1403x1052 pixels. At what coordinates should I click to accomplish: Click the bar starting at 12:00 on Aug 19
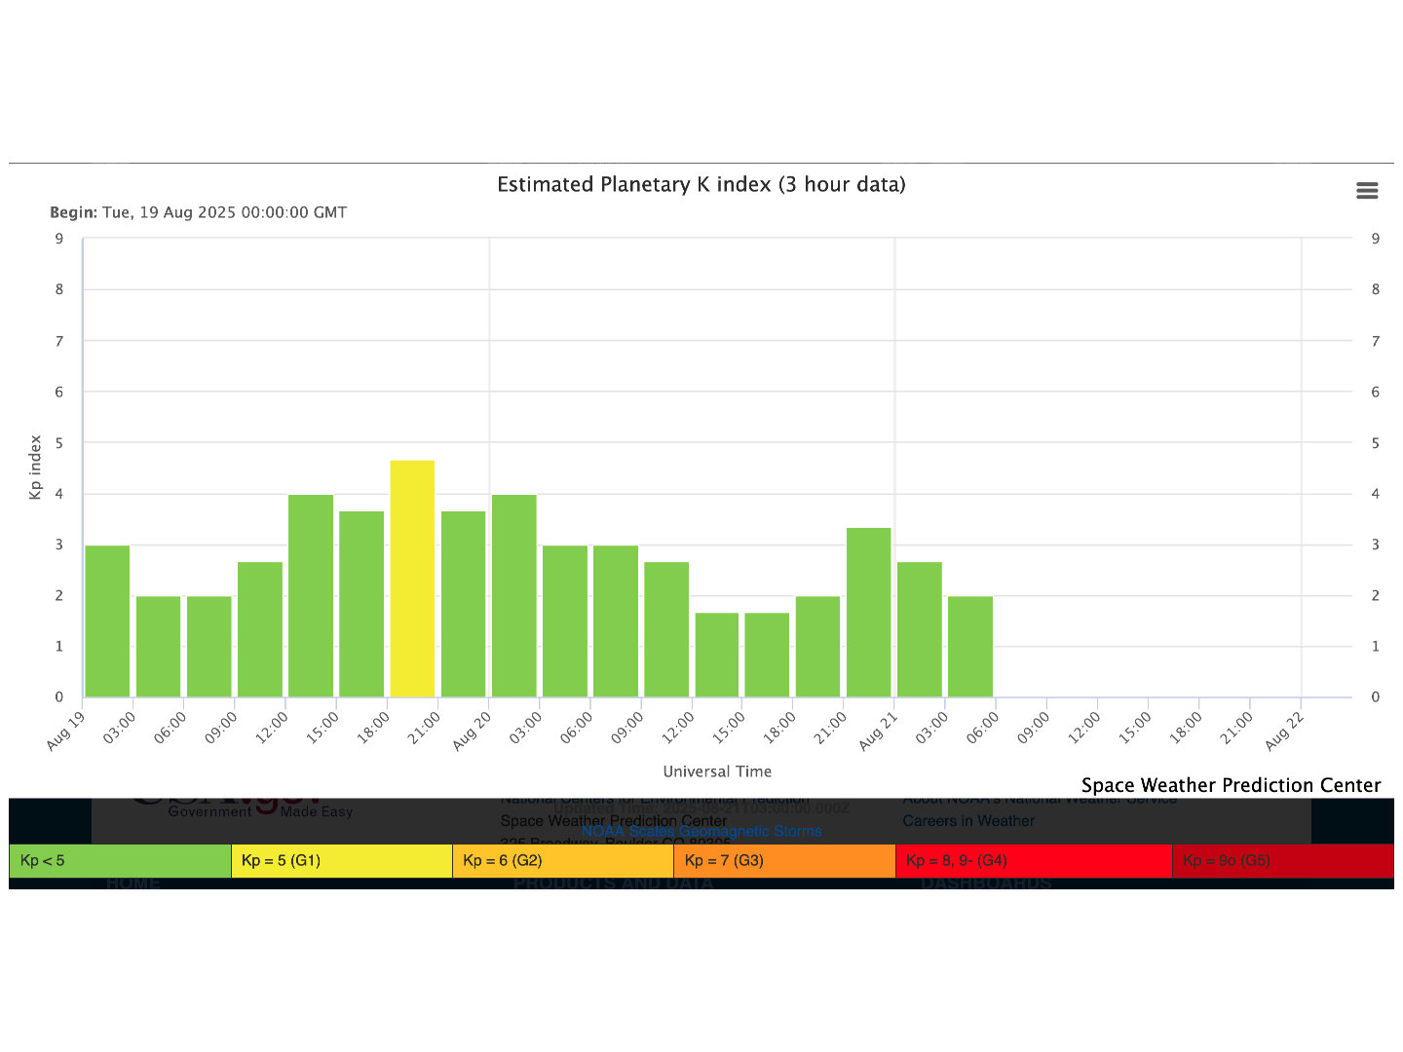pyautogui.click(x=311, y=596)
